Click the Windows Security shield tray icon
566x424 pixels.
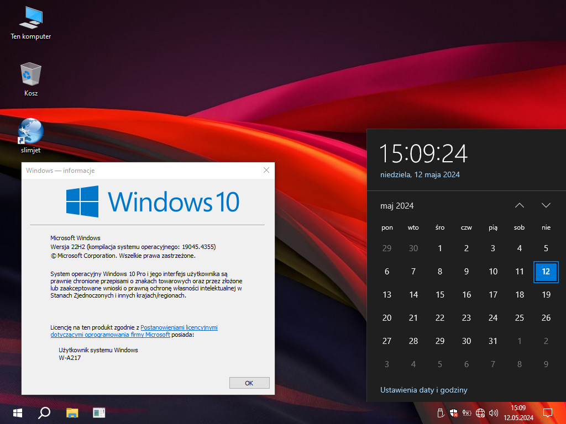[x=454, y=412]
